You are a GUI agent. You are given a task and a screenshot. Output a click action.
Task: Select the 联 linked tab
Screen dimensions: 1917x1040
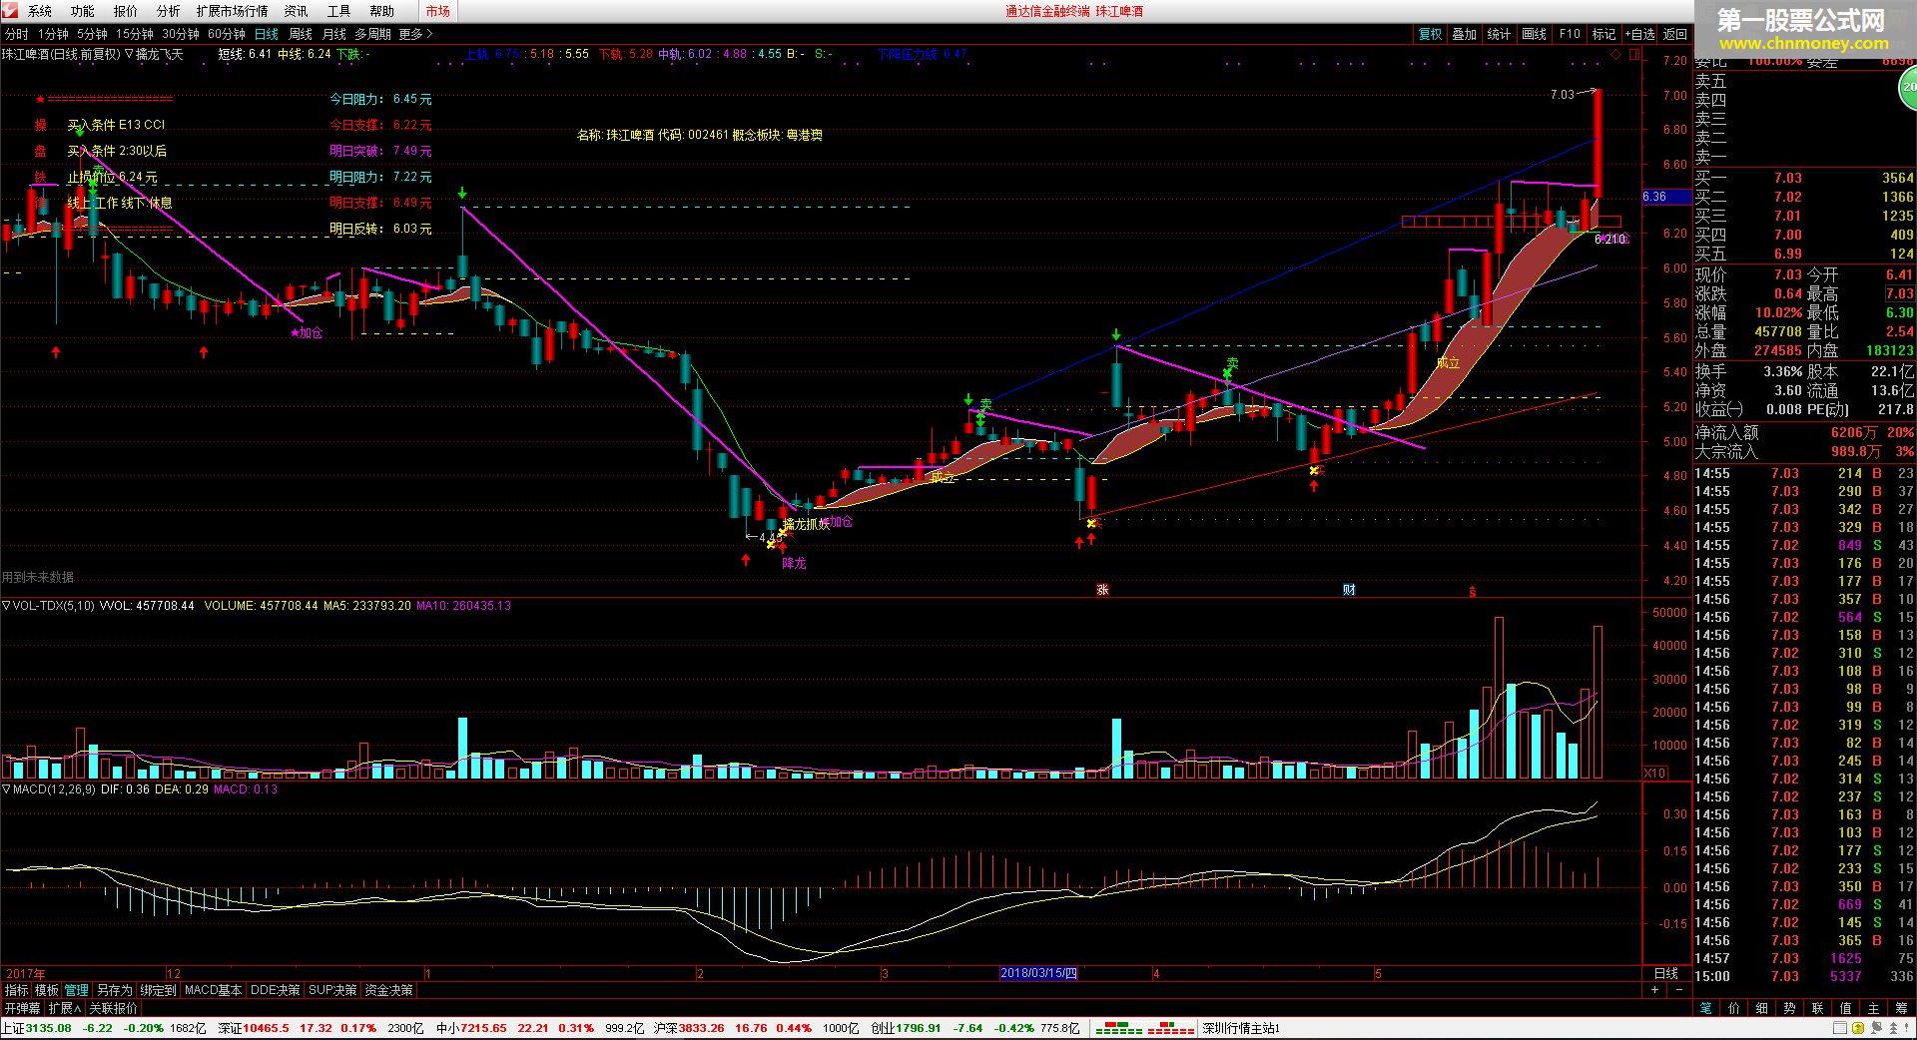pyautogui.click(x=1817, y=1008)
